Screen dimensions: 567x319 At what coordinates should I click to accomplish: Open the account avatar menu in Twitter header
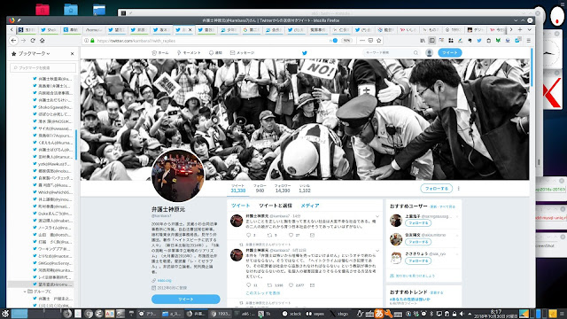click(429, 53)
